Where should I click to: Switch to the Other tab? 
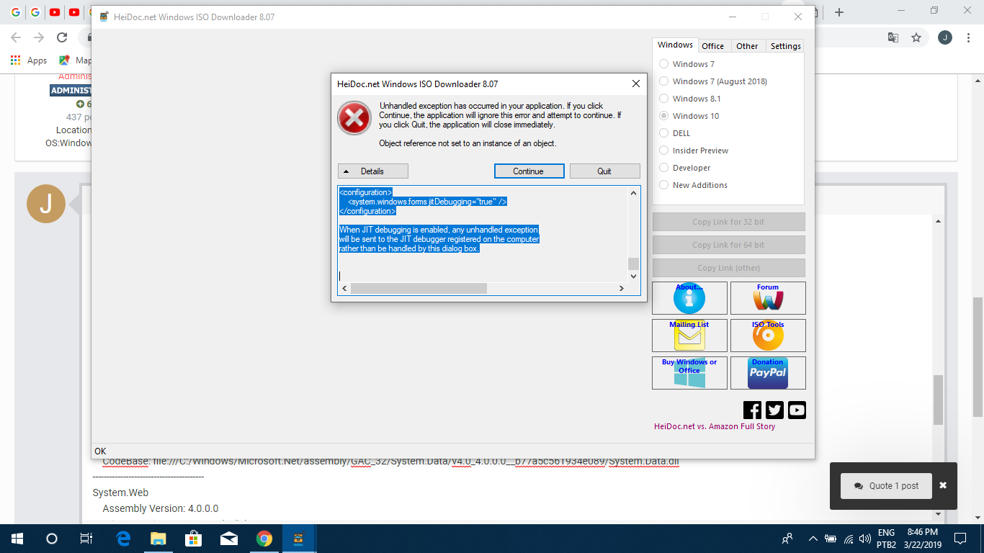click(747, 46)
